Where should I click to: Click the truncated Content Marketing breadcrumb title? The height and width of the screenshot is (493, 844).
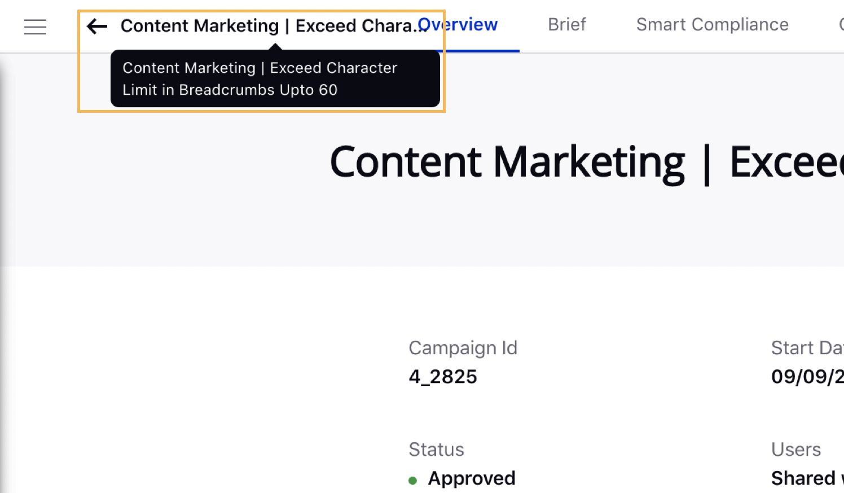[274, 26]
